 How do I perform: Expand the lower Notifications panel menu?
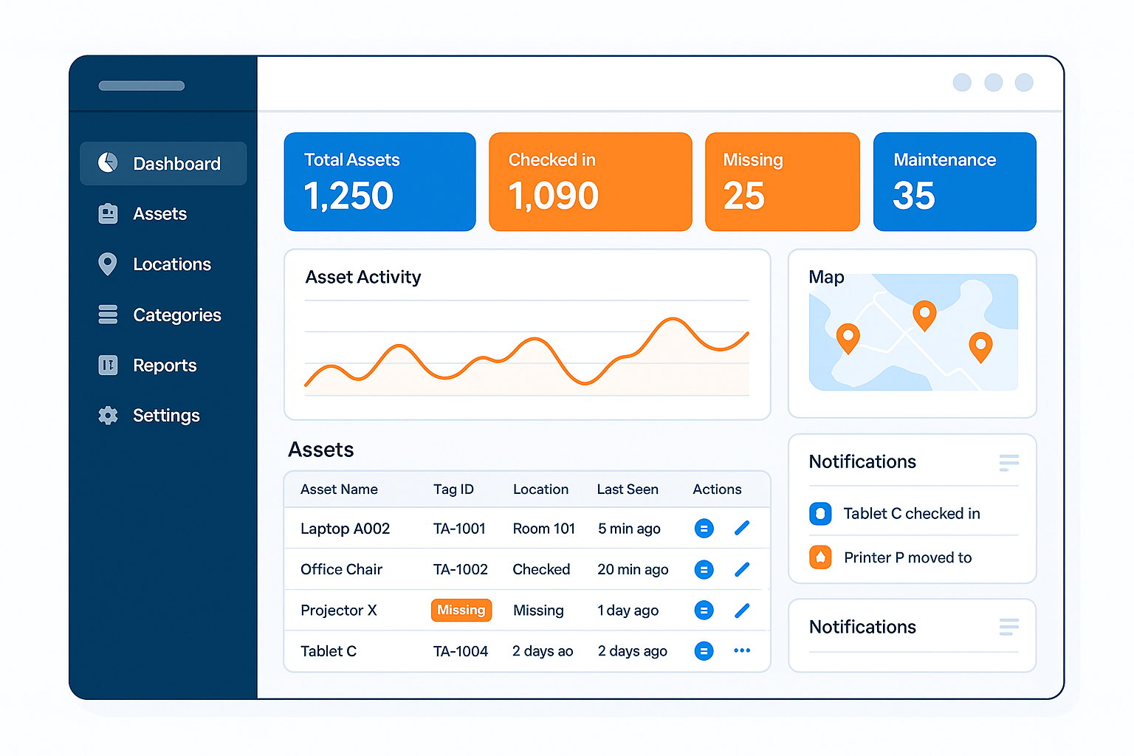point(1008,627)
